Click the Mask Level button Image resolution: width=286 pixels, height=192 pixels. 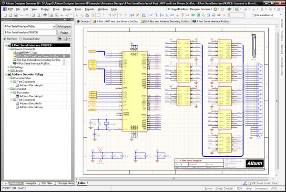click(x=264, y=183)
